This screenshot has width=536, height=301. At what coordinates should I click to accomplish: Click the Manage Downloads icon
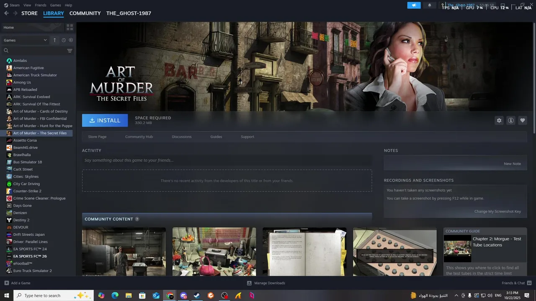pos(249,283)
